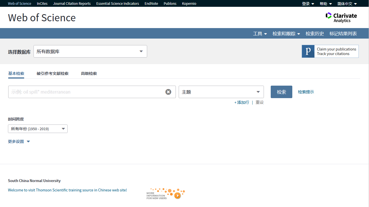Screen dimensions: 369x207
Task: Open 检索历史 in the blue bar
Action: tap(315, 33)
